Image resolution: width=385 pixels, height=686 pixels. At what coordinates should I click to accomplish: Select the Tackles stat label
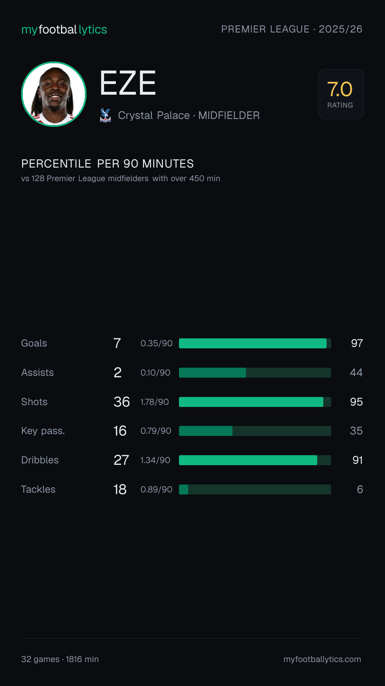[38, 489]
